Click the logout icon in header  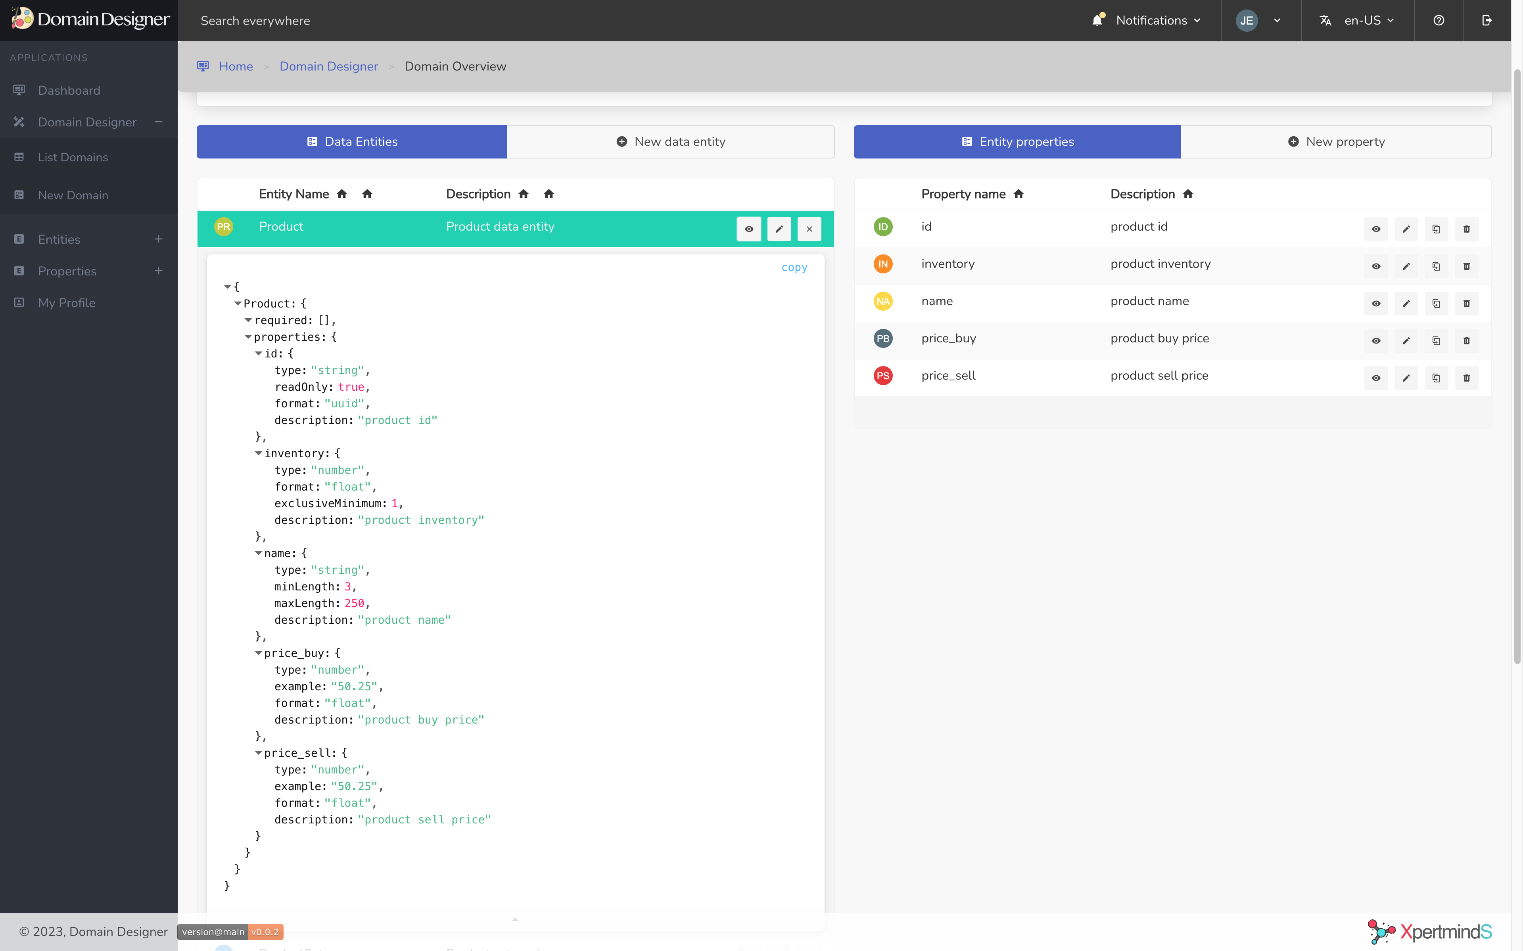1487,21
